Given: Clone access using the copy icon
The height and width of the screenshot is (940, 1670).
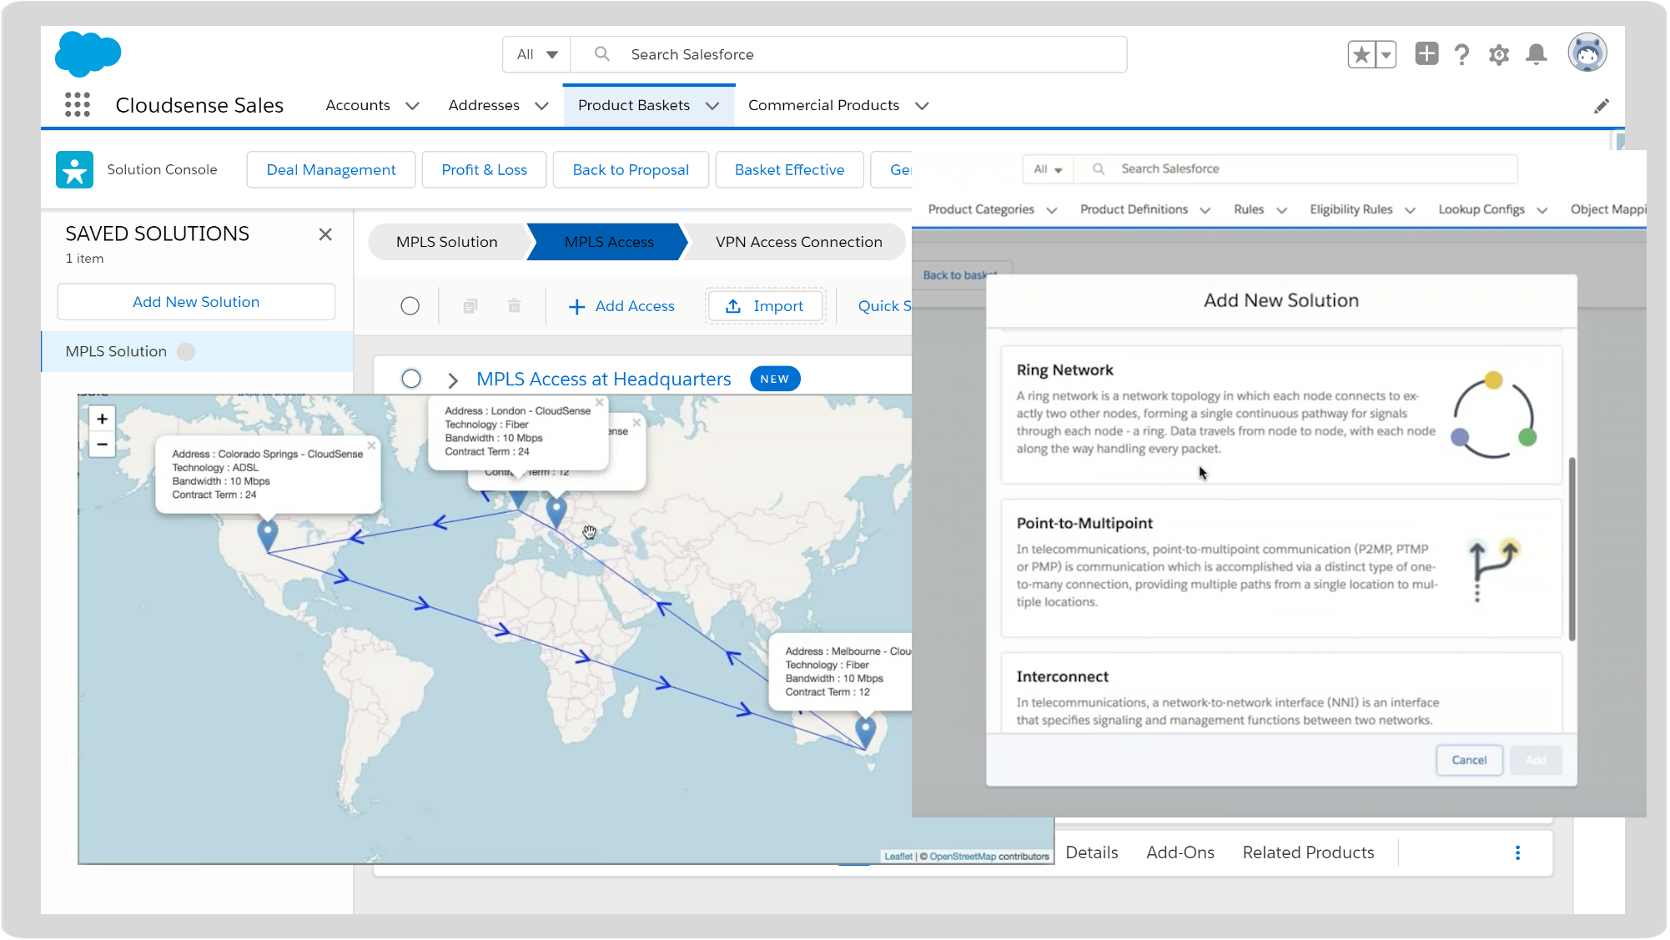Looking at the screenshot, I should [x=470, y=305].
